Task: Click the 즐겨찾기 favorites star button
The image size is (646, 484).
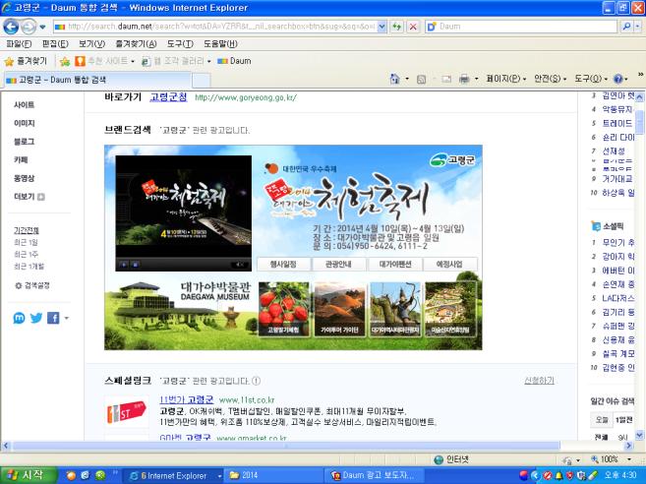Action: click(x=26, y=61)
